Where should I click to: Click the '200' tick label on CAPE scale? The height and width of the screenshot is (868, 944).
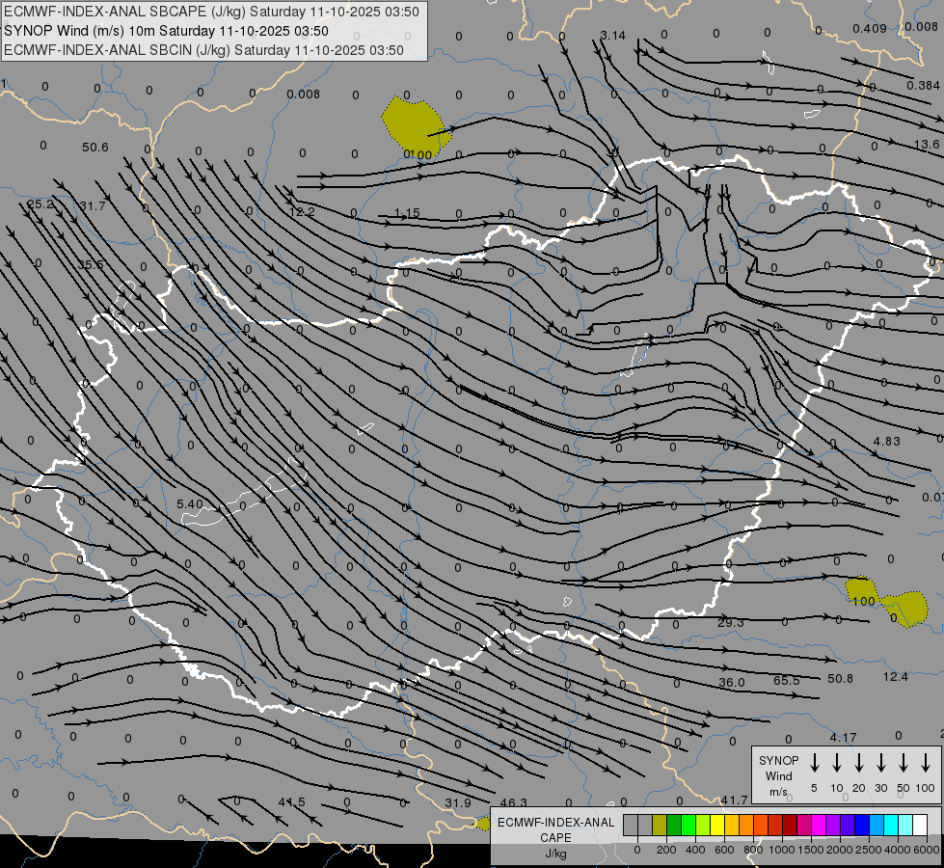click(666, 850)
